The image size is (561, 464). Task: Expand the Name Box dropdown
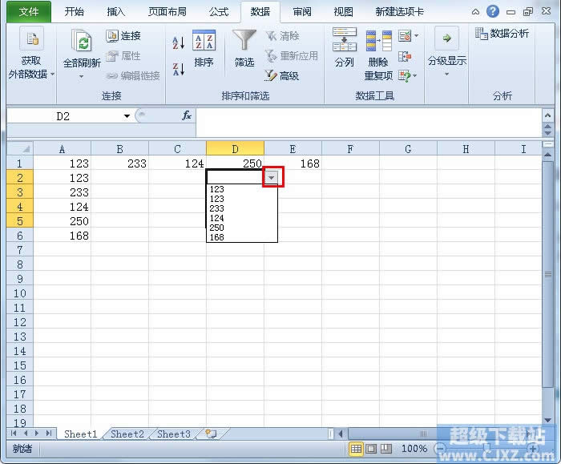coord(127,116)
